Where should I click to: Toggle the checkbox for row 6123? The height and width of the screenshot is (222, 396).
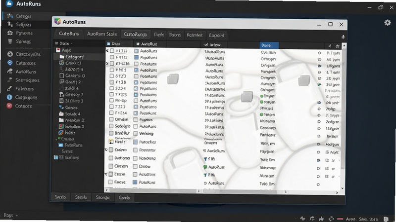click(x=112, y=76)
